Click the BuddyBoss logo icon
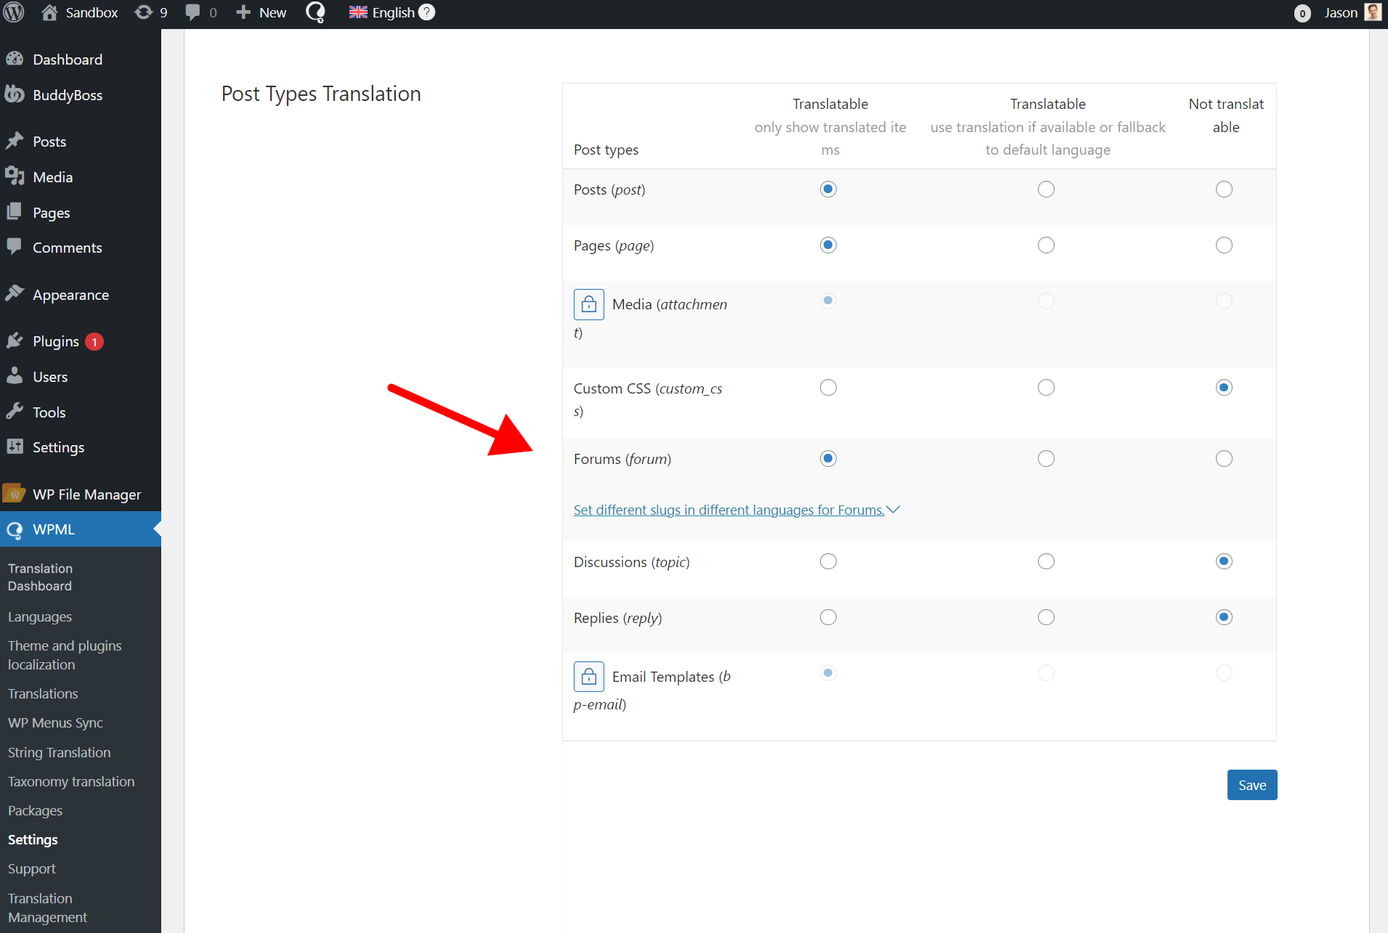Viewport: 1388px width, 933px height. (15, 94)
